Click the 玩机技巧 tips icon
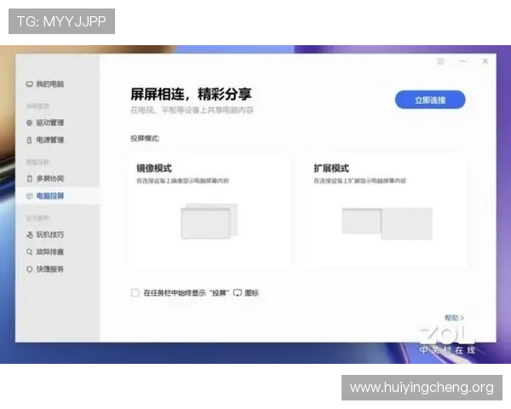 29,234
